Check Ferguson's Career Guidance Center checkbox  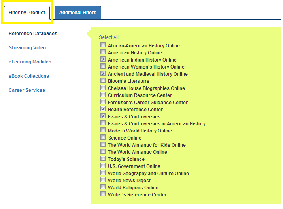pyautogui.click(x=103, y=102)
